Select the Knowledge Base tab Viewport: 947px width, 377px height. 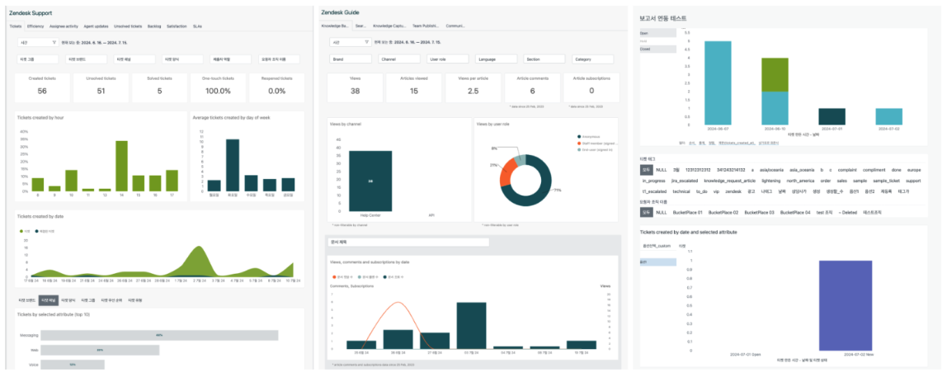coord(335,26)
